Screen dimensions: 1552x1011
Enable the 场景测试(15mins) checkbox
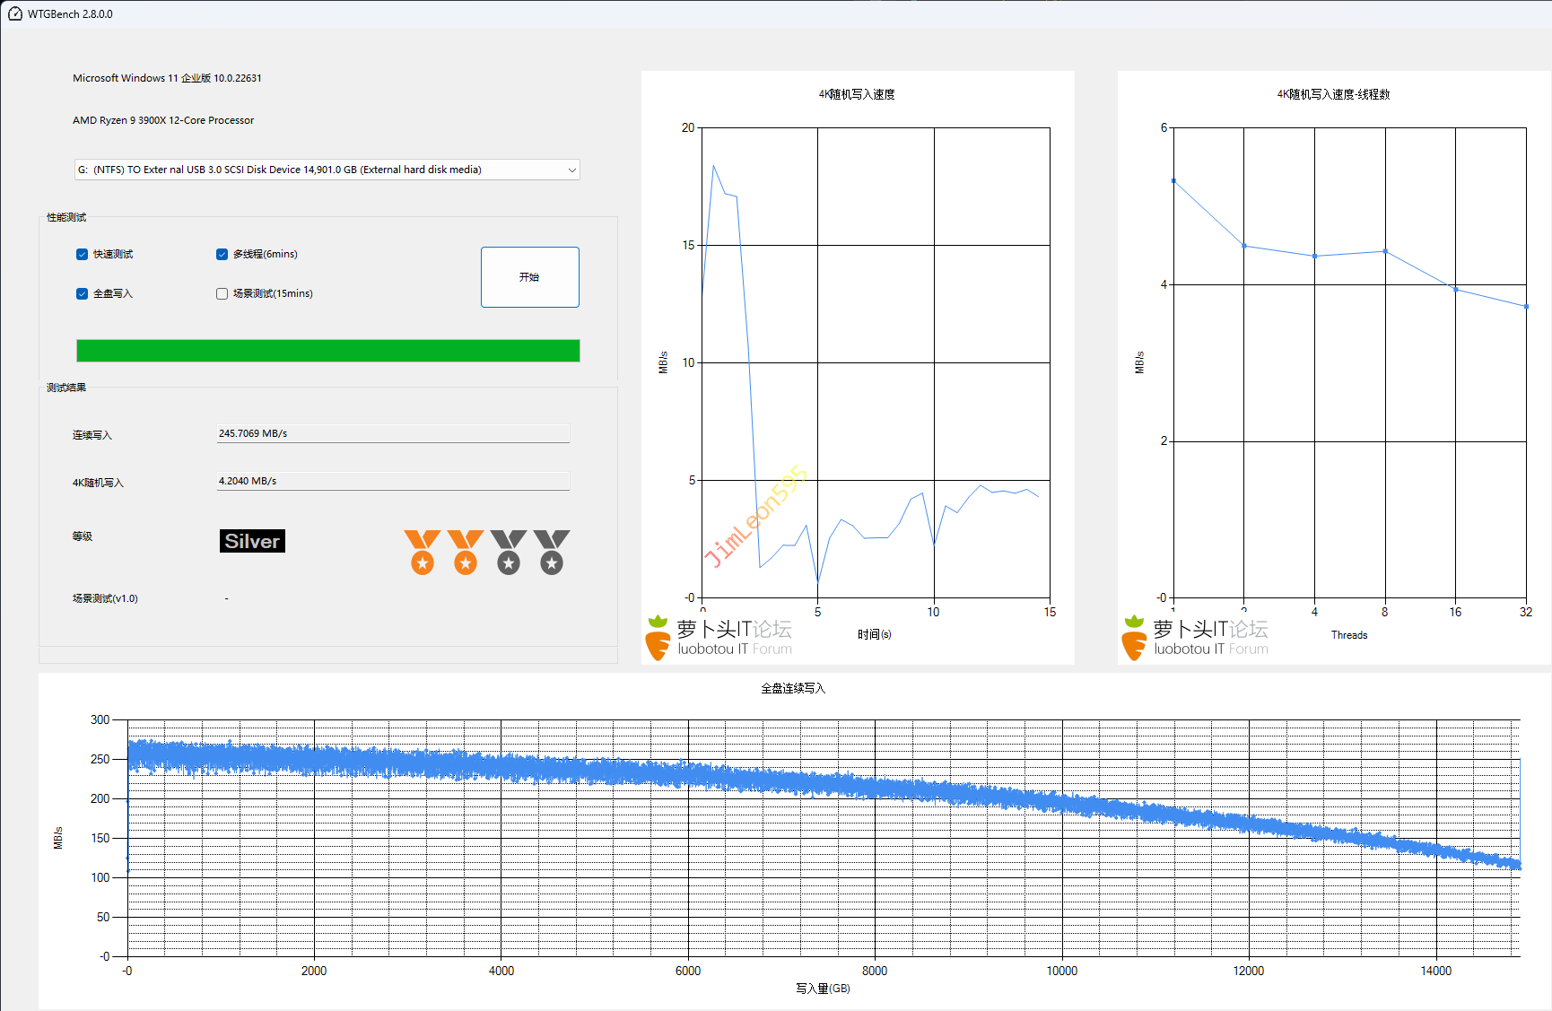point(222,294)
